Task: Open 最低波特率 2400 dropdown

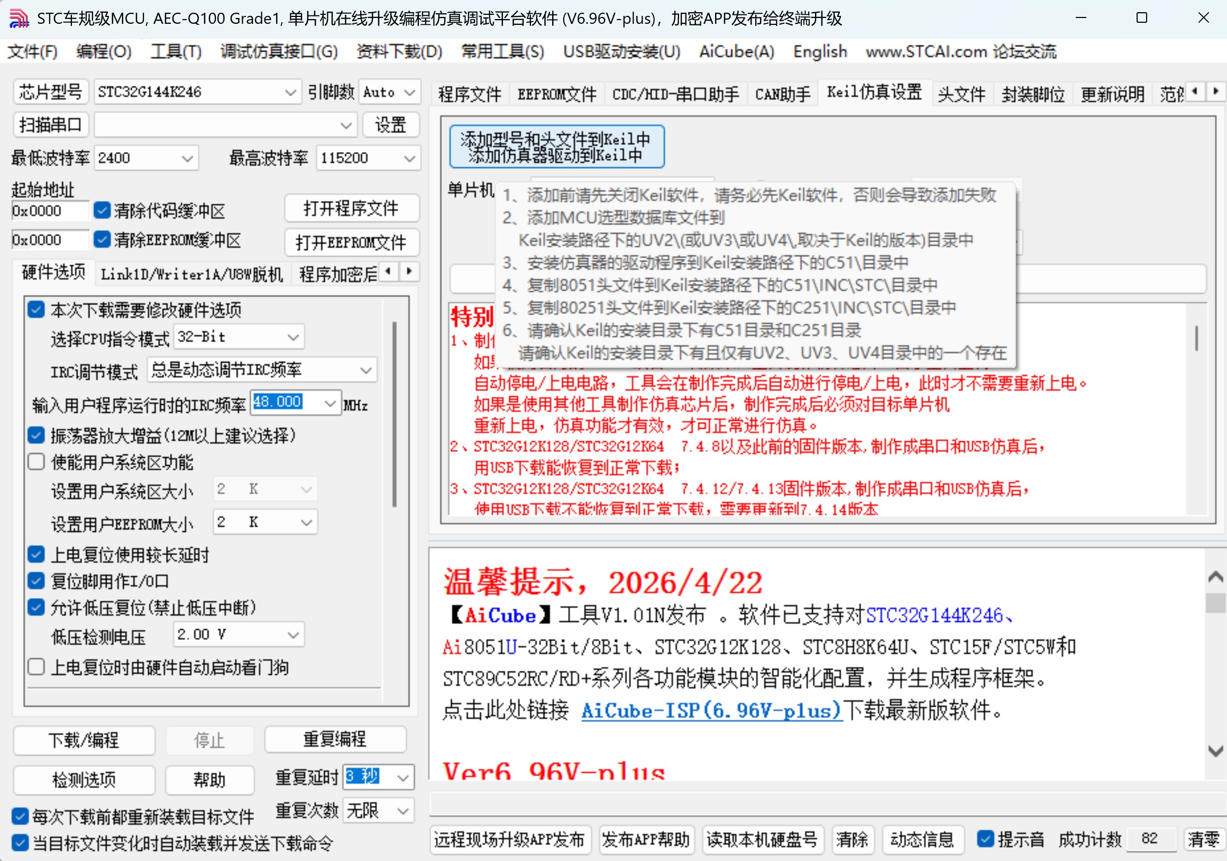Action: tap(146, 158)
